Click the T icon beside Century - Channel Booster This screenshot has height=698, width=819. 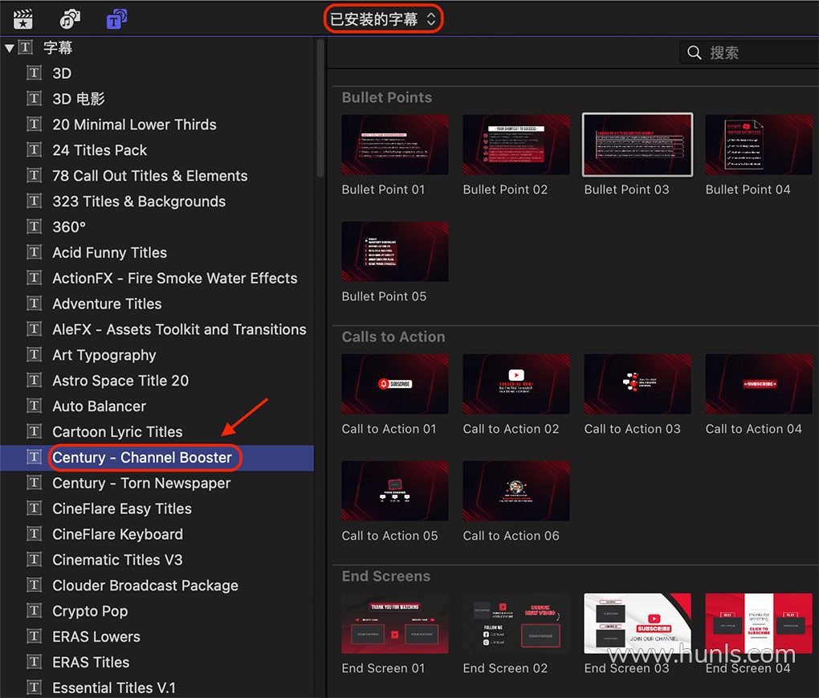coord(34,457)
